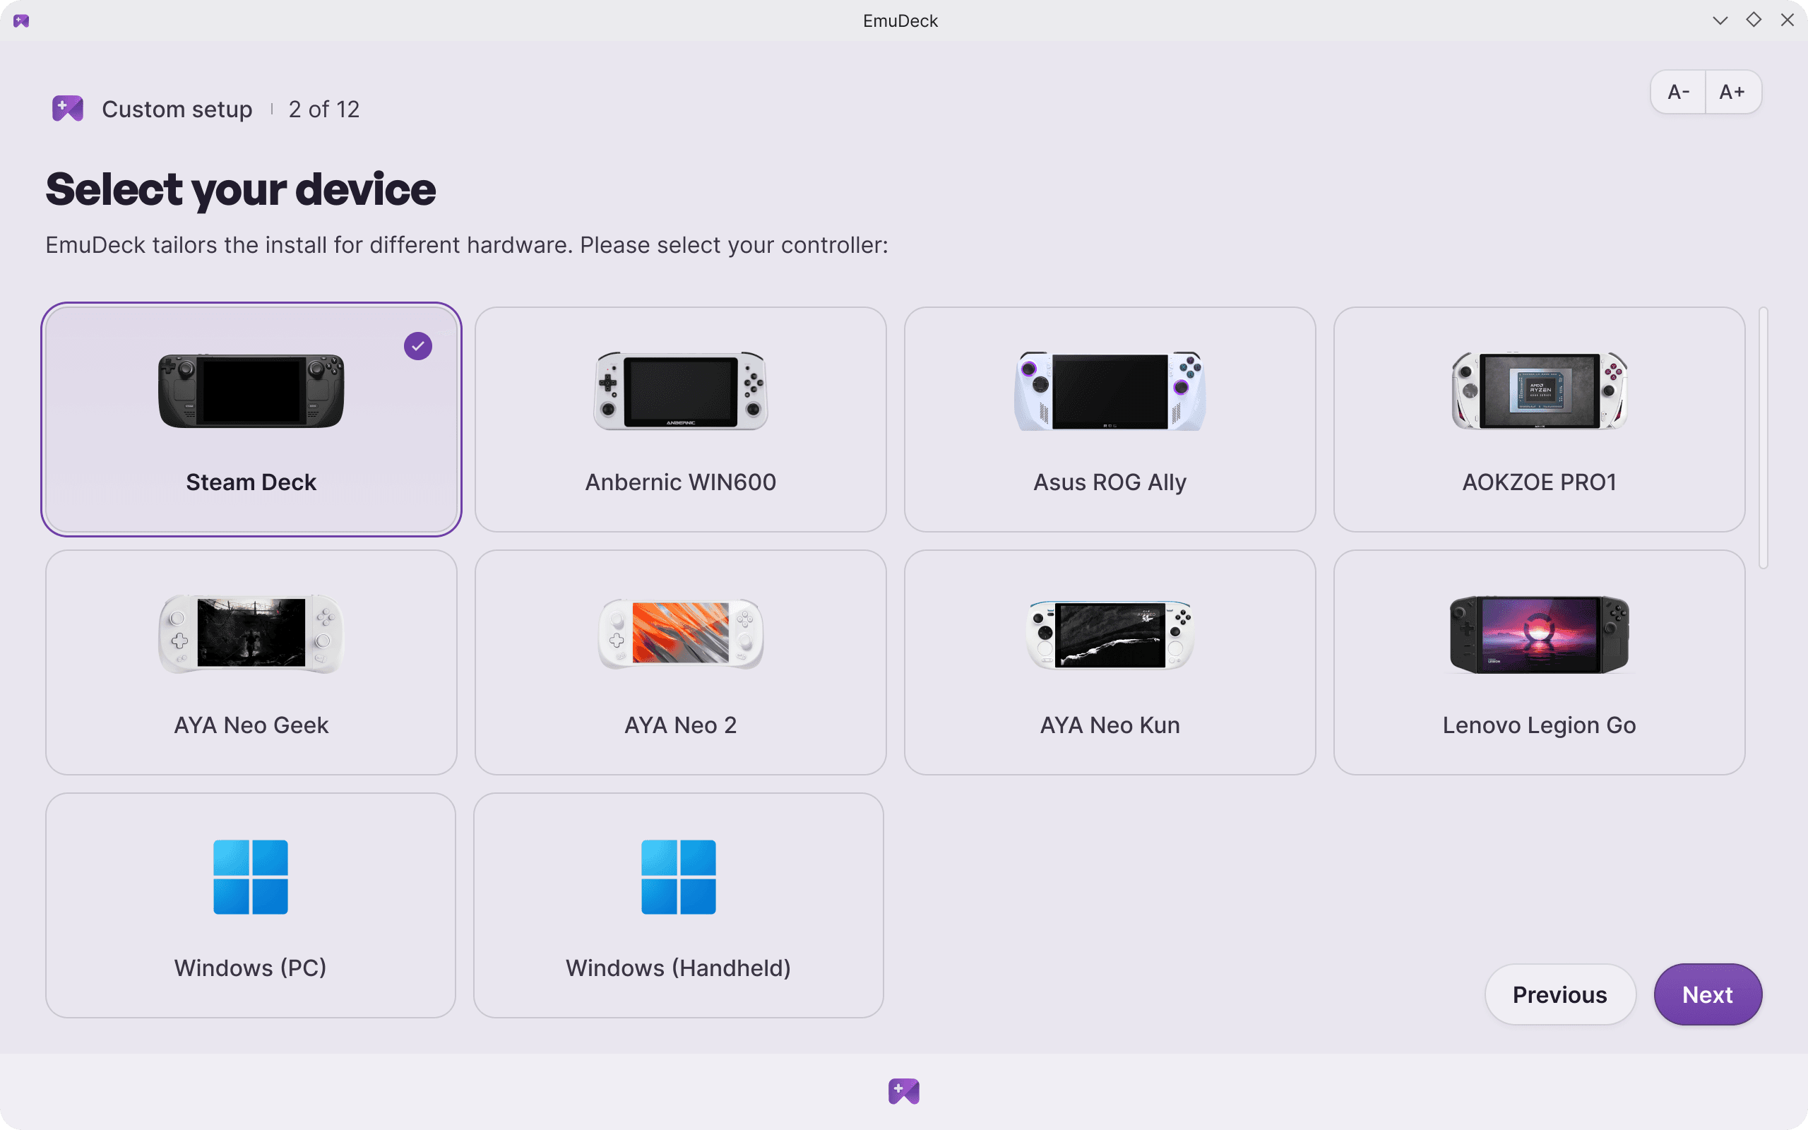1808x1130 pixels.
Task: Click the Windows (PC) label
Action: 250,968
